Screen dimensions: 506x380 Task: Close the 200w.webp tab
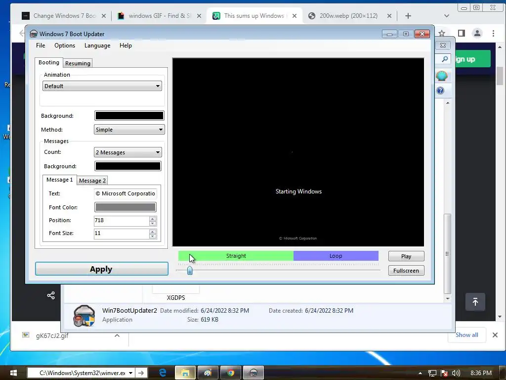(389, 16)
